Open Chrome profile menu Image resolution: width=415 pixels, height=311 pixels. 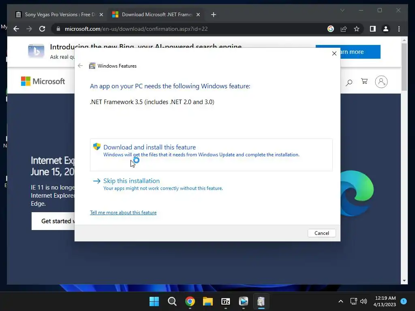click(x=386, y=29)
